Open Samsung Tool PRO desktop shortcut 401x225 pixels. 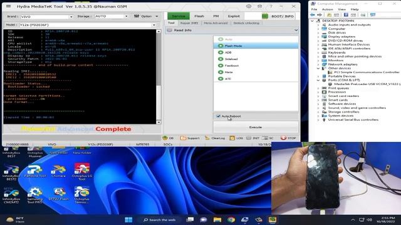(x=35, y=195)
